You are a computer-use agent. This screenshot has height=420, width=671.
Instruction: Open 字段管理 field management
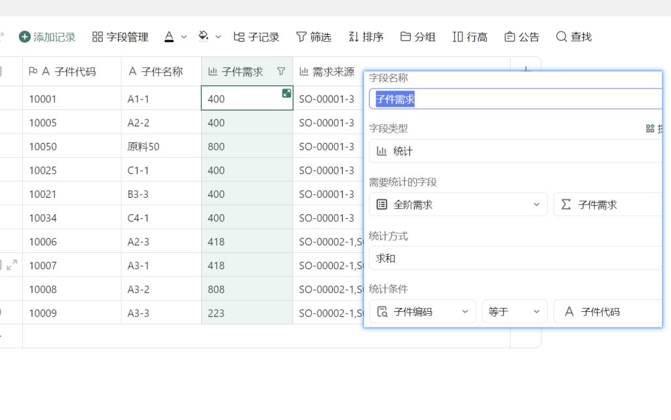coord(121,37)
